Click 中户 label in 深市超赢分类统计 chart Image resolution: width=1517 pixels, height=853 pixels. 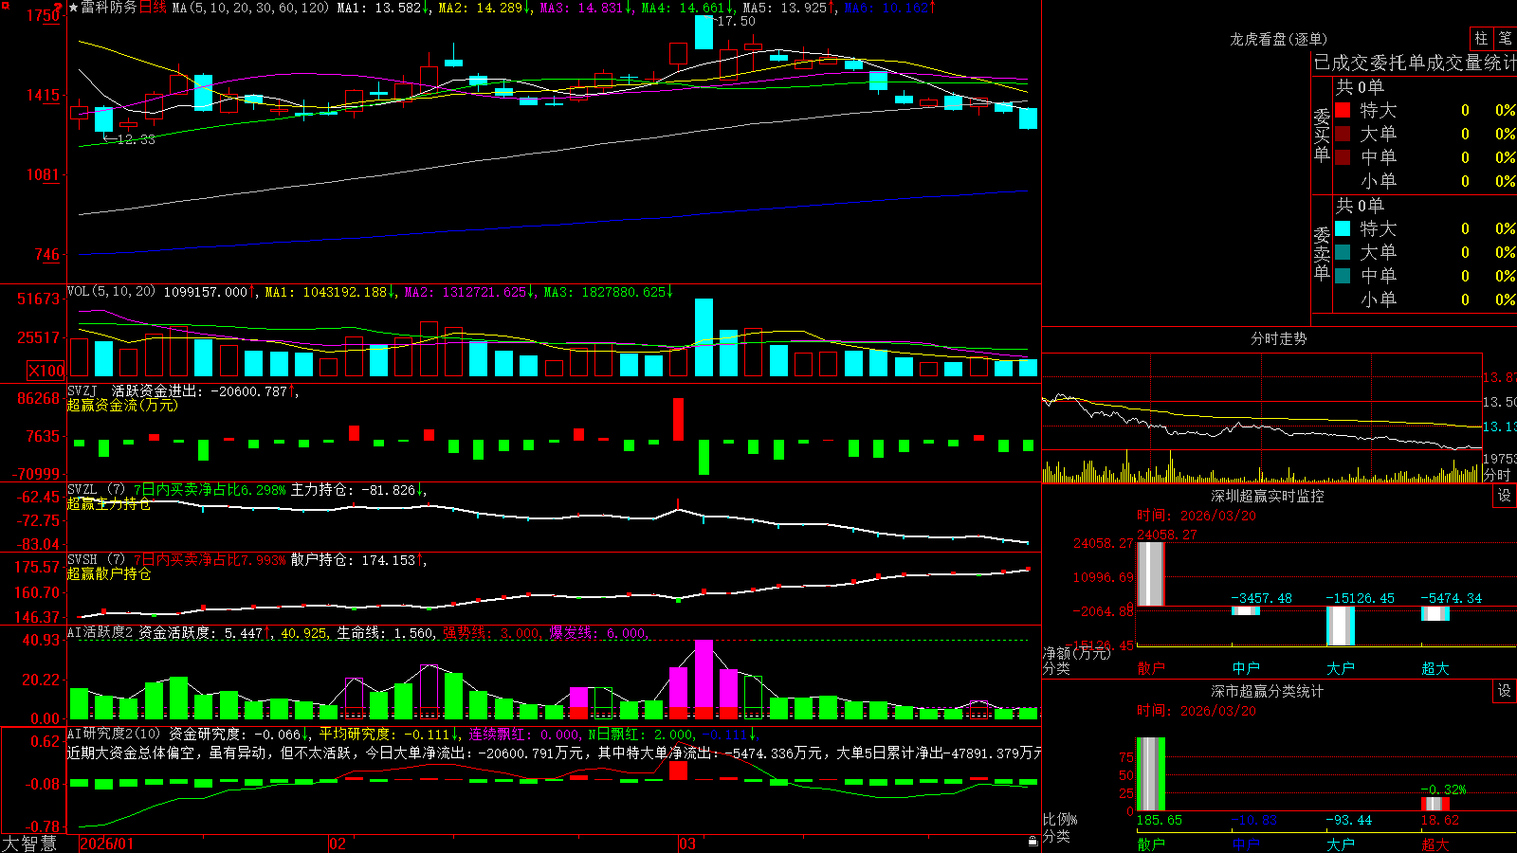coord(1246,844)
